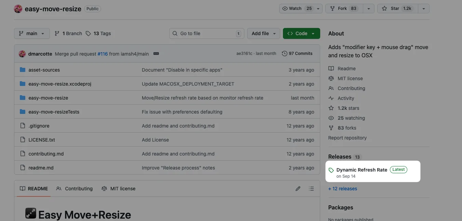Open pull request #116 link

pos(103,54)
